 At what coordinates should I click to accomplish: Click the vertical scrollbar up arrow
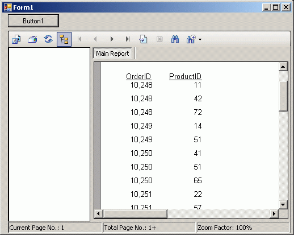click(x=283, y=67)
